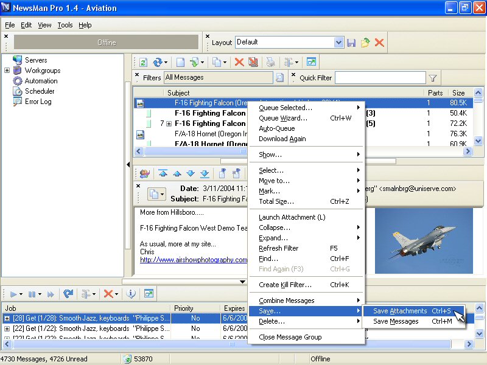Open Scheduler in the tree
The height and width of the screenshot is (365, 487).
tap(40, 91)
